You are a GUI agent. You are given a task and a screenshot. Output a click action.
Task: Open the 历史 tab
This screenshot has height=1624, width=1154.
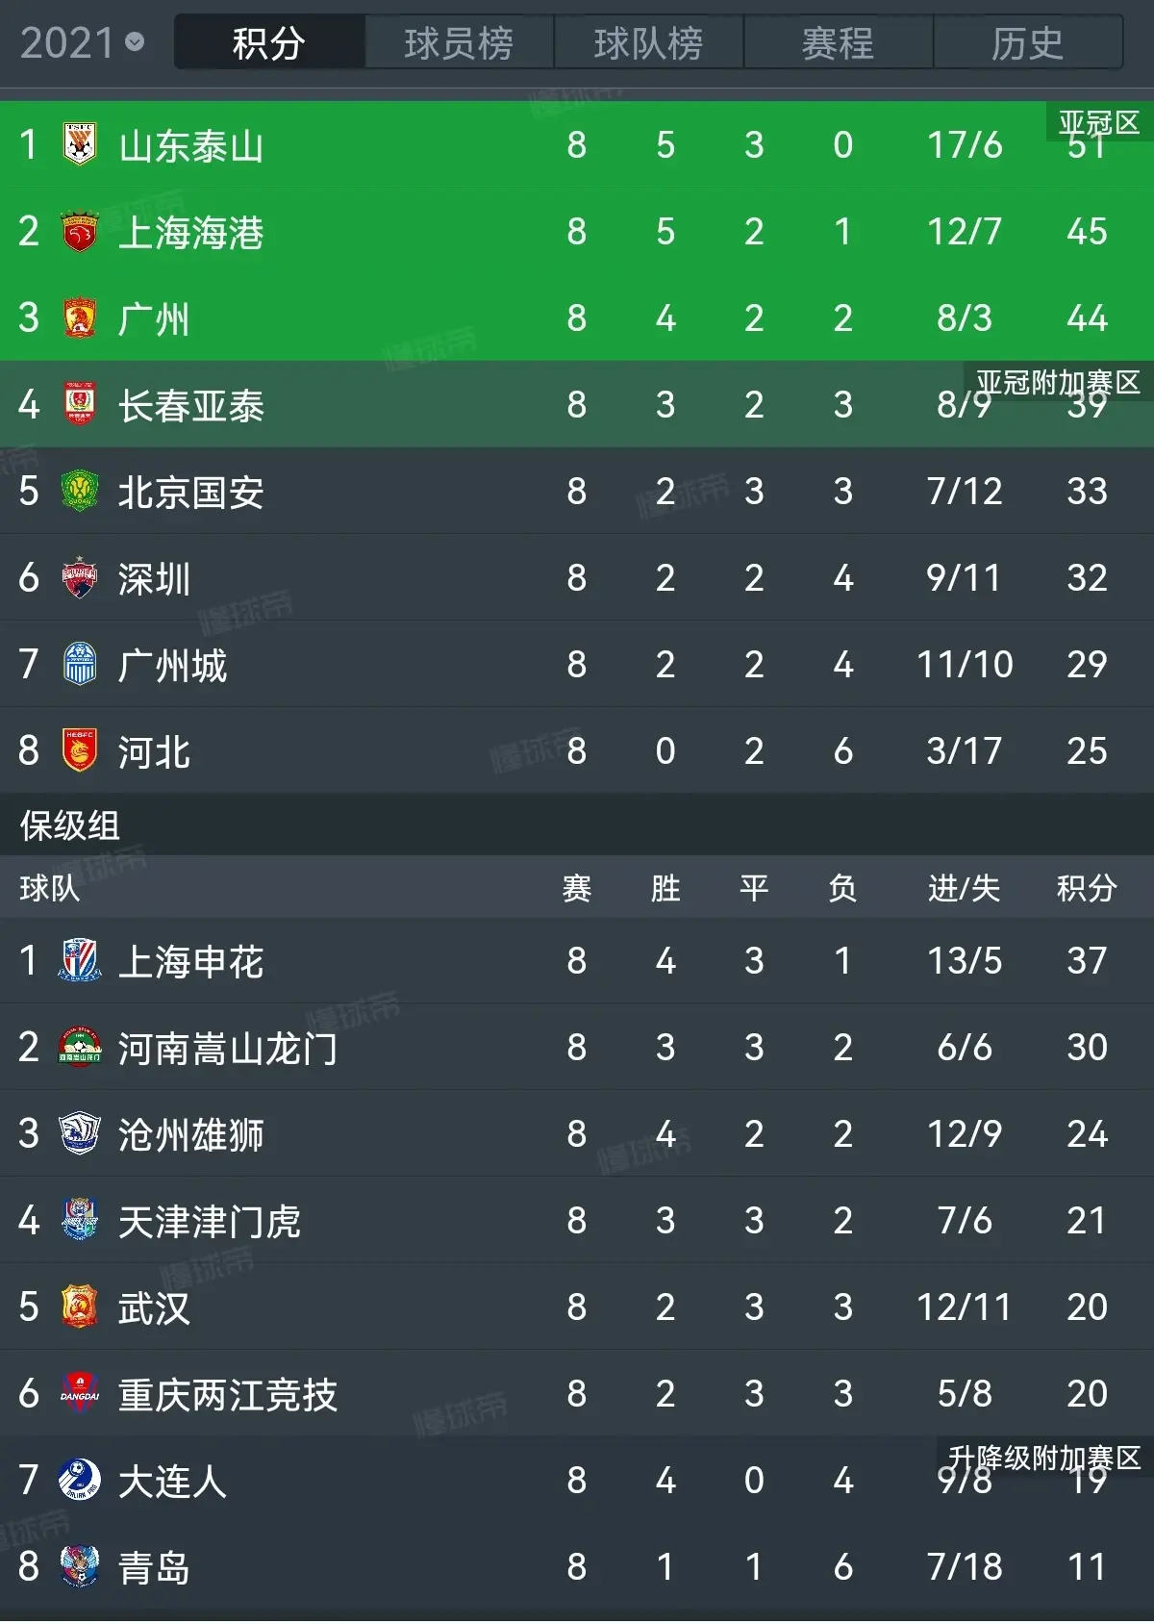1027,42
